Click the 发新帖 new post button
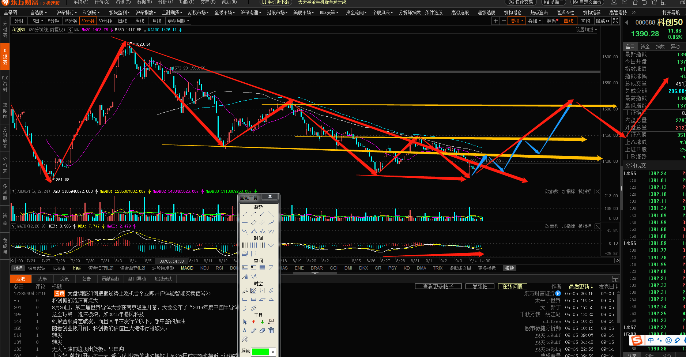686x357 pixels. click(x=480, y=286)
